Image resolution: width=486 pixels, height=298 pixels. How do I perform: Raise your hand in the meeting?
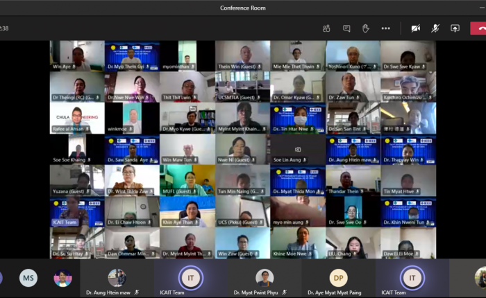[366, 28]
